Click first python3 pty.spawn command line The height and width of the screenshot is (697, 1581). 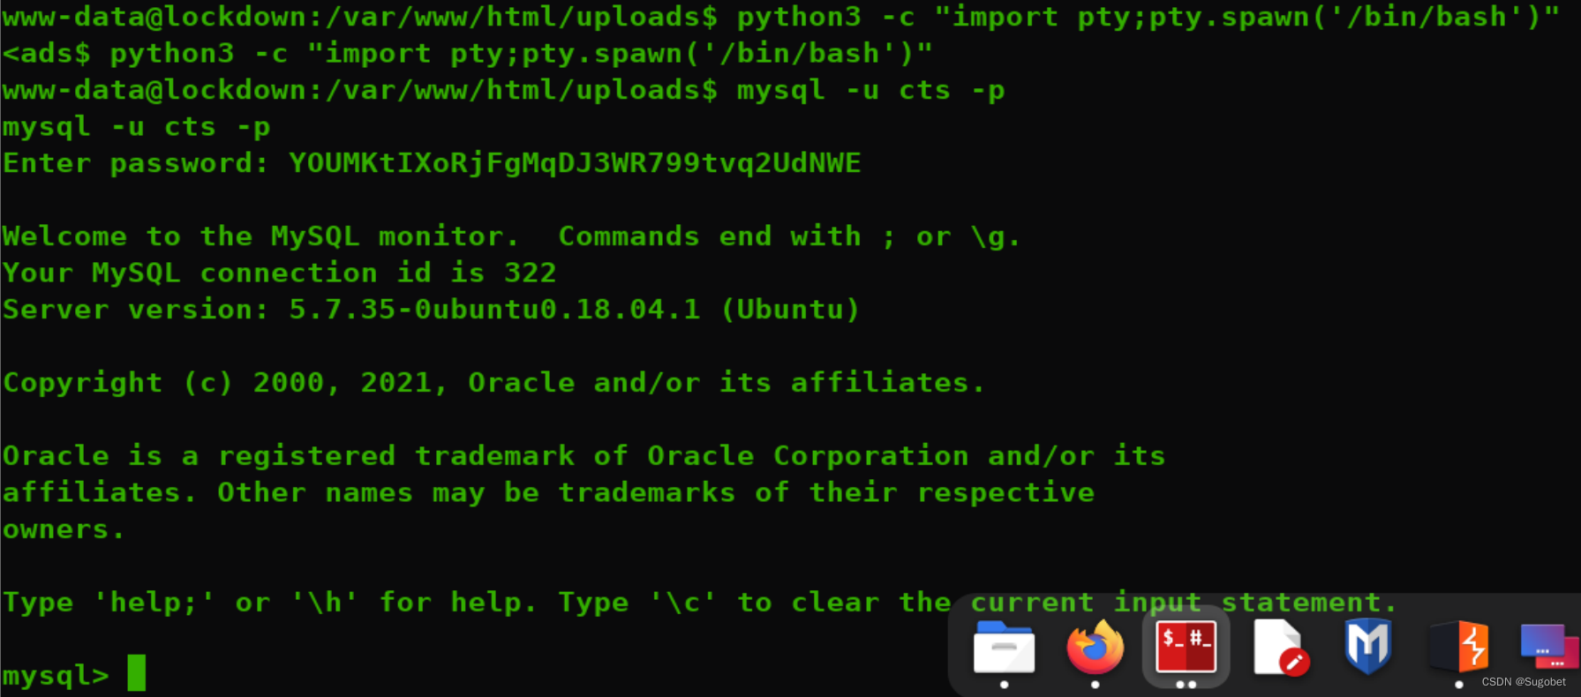click(x=781, y=17)
